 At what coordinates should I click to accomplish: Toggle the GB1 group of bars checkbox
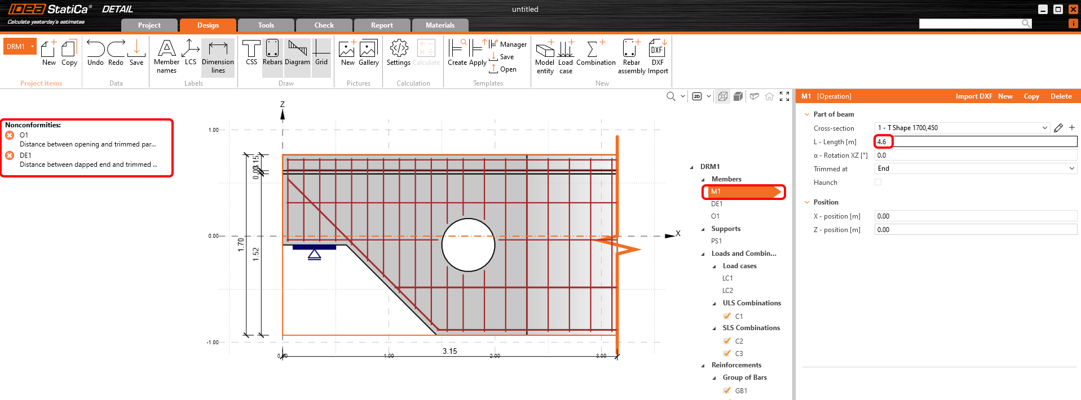(x=727, y=390)
